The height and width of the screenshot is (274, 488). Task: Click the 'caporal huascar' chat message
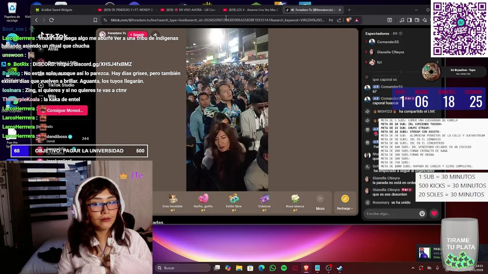click(385, 103)
